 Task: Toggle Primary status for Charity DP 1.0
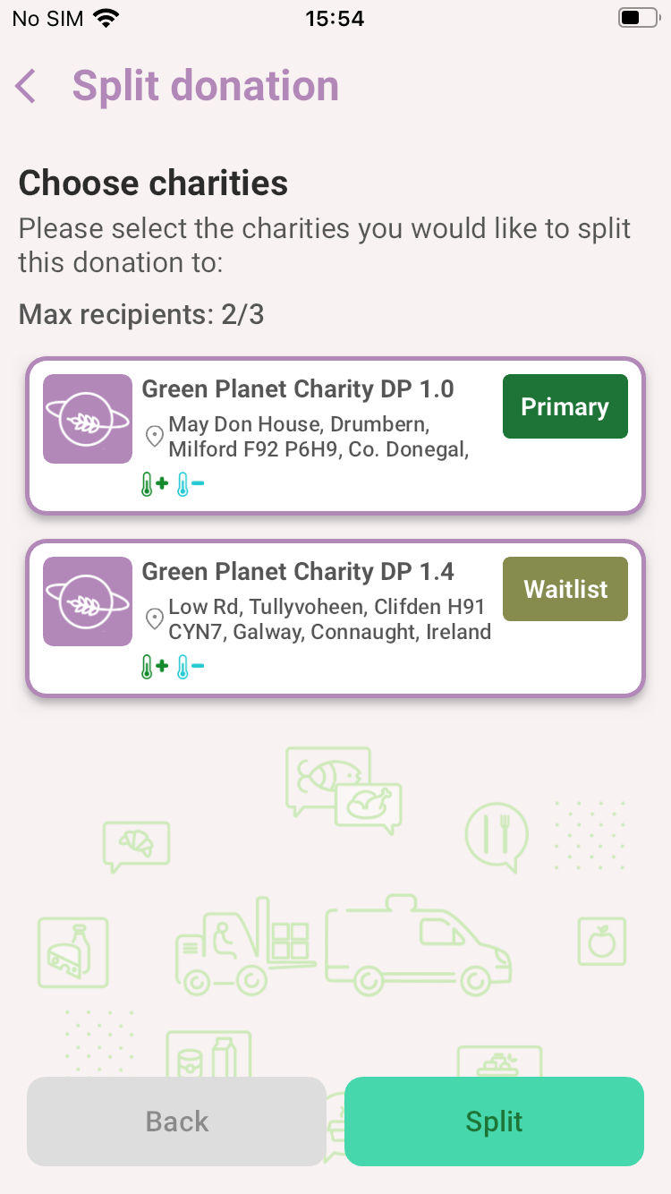(x=565, y=407)
